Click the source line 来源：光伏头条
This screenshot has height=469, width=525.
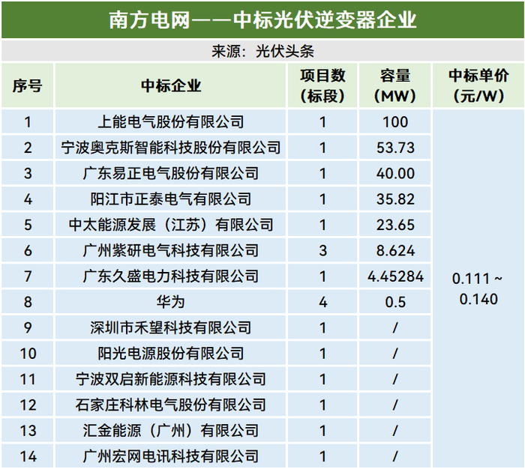[x=262, y=52]
